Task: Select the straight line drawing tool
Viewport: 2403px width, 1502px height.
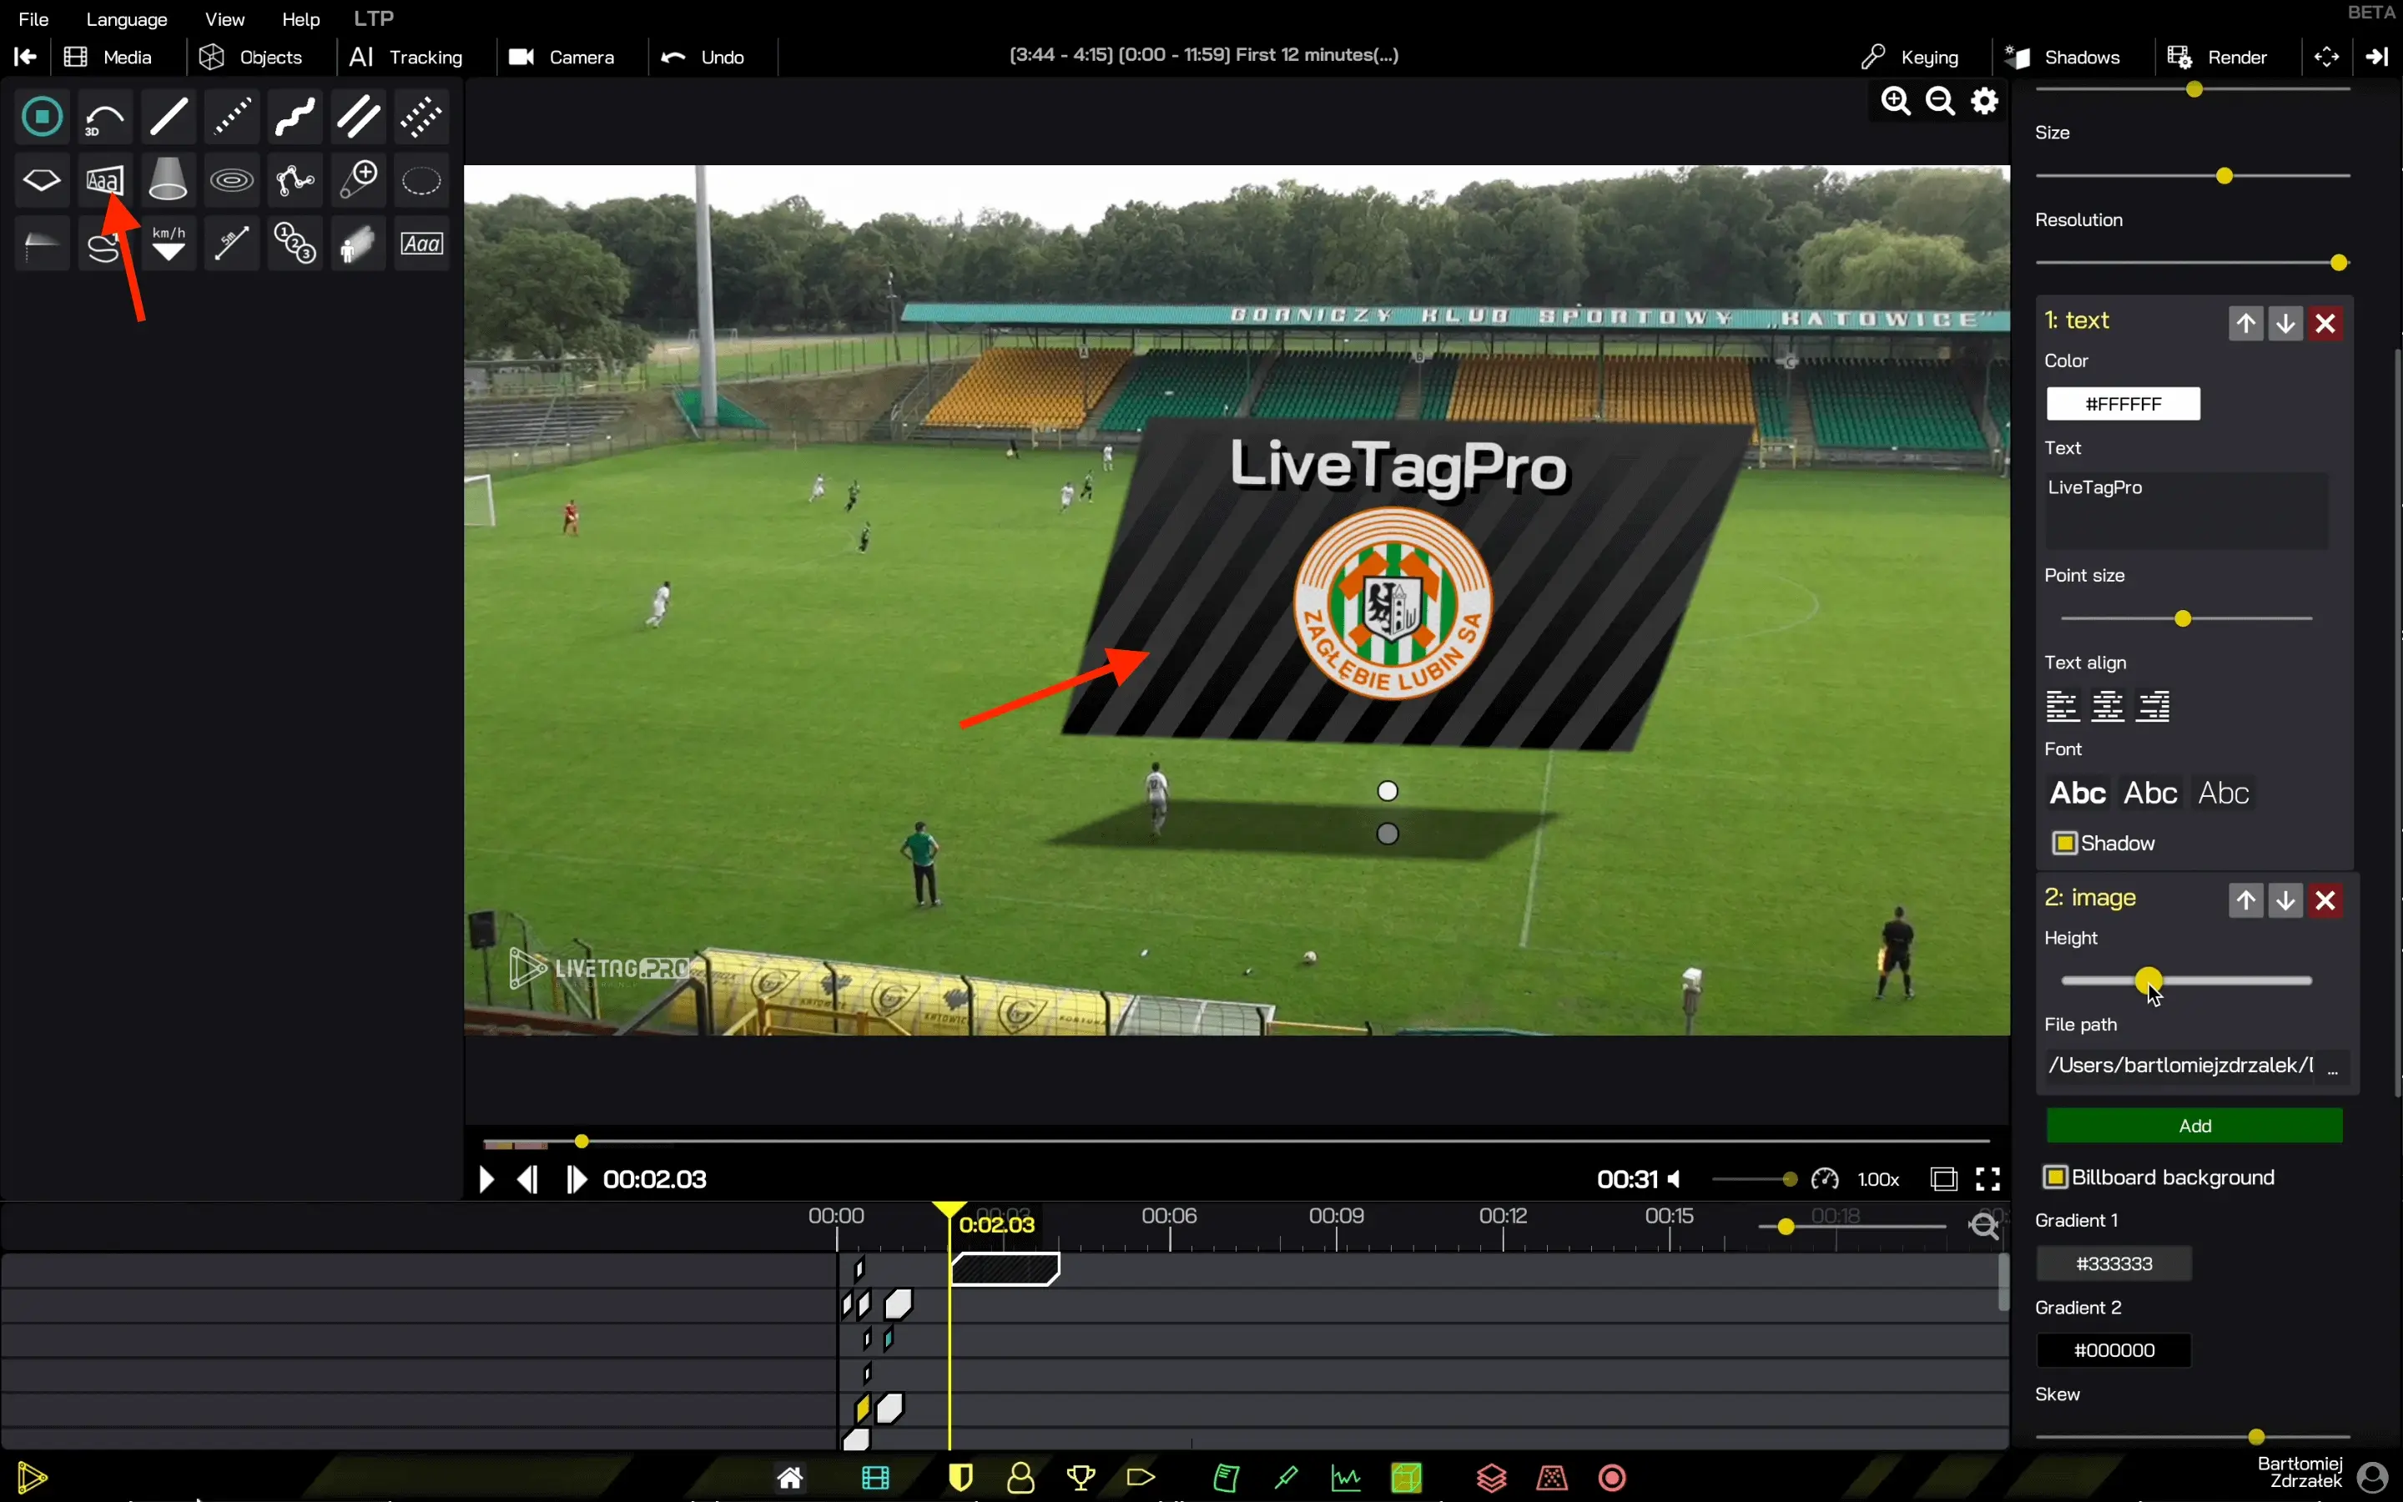Action: [168, 117]
